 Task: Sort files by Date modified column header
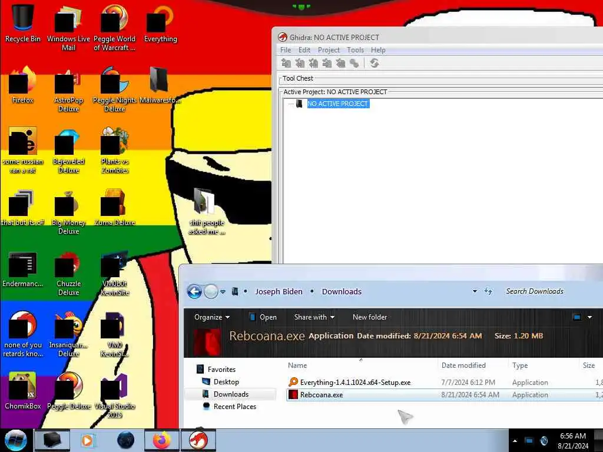point(463,365)
